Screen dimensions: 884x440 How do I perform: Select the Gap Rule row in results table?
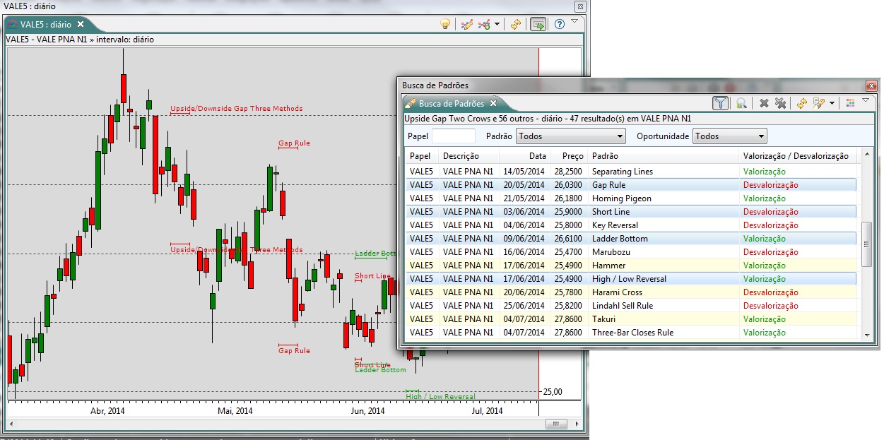pos(630,185)
